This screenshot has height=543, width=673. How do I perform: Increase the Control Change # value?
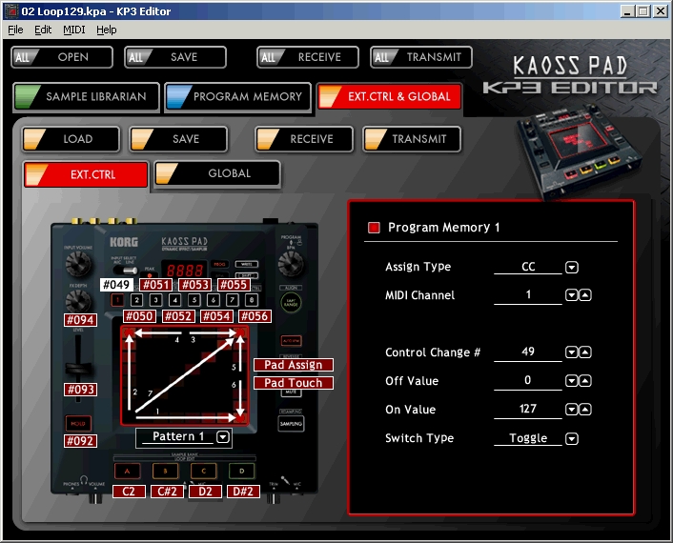tap(585, 352)
